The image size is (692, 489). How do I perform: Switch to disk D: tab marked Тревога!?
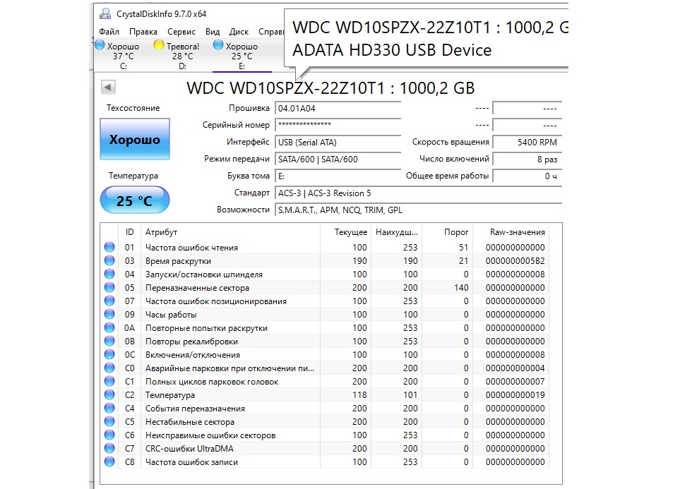coord(182,56)
